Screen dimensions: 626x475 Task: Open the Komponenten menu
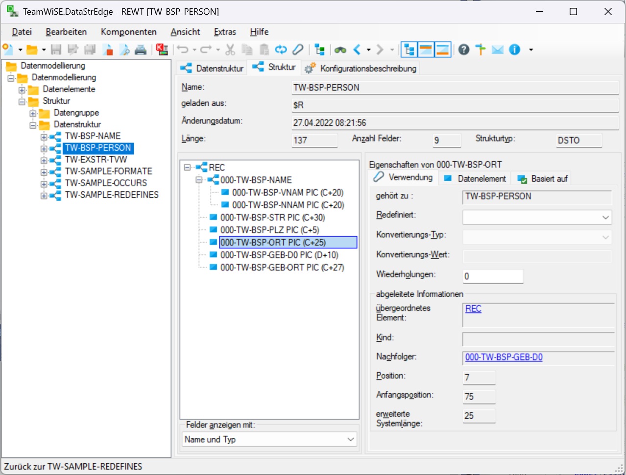tap(128, 32)
